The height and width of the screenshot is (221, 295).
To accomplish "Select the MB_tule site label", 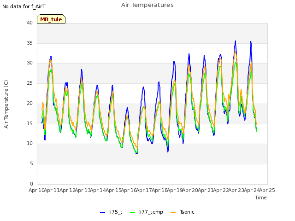I will coord(51,19).
